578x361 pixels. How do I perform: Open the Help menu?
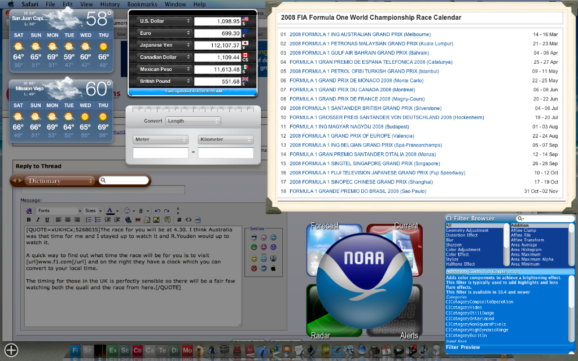199,4
